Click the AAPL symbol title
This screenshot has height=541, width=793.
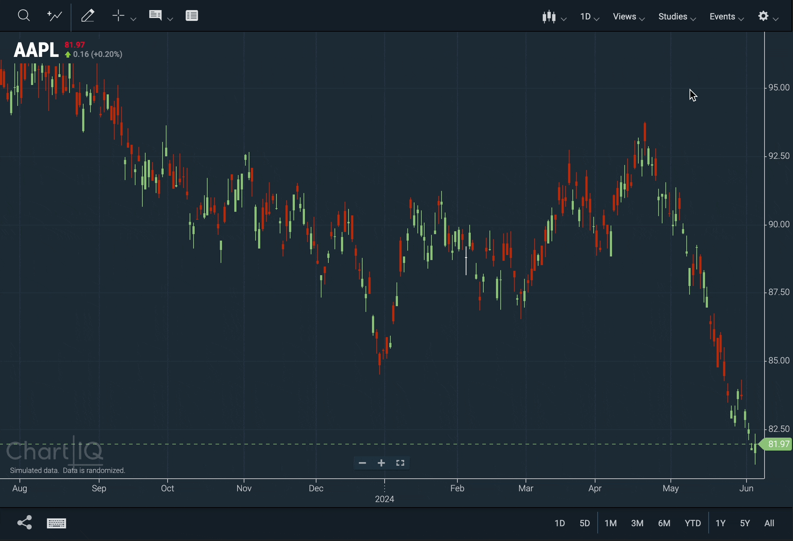(36, 50)
